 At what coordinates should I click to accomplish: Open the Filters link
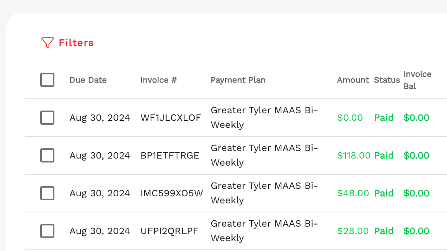pyautogui.click(x=76, y=43)
